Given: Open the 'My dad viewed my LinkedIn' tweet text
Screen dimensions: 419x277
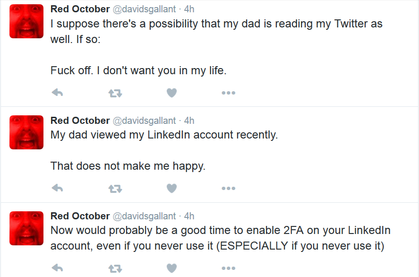Looking at the screenshot, I should (164, 135).
